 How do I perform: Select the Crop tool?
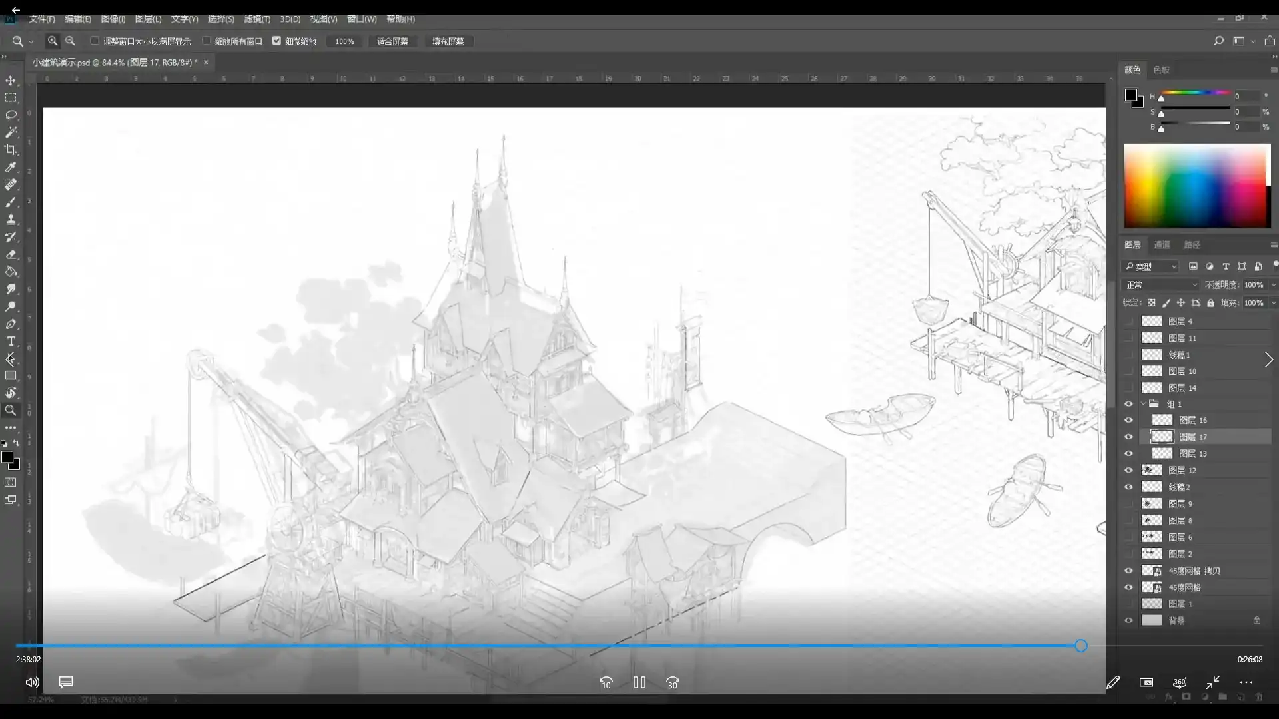pyautogui.click(x=11, y=150)
